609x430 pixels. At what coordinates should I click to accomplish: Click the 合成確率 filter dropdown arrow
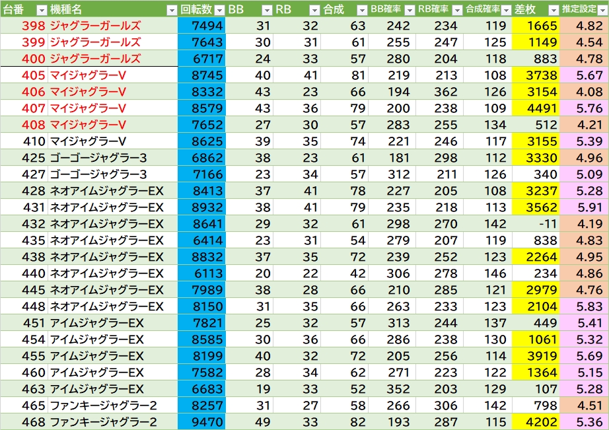click(x=505, y=10)
